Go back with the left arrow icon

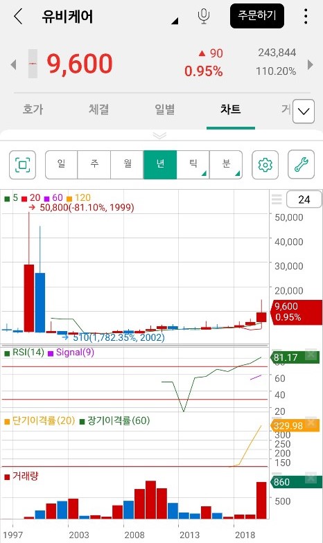(18, 17)
